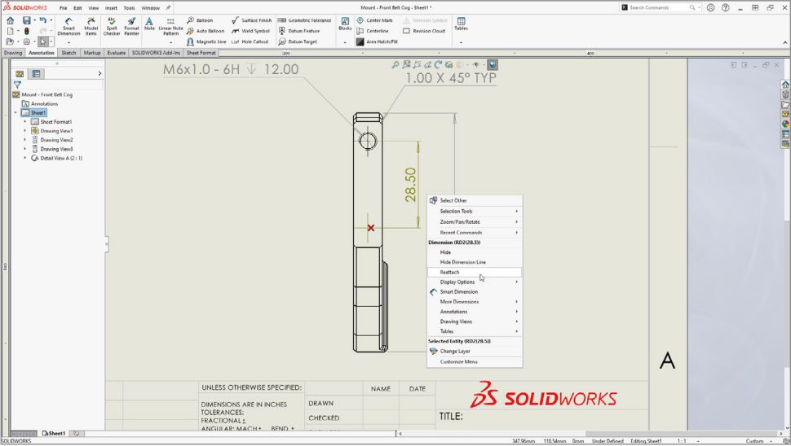Add a Datum Target
This screenshot has width=791, height=446.
tap(298, 42)
